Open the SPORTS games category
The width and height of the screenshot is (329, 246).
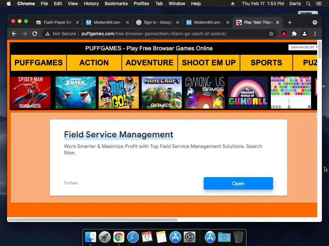tap(266, 62)
